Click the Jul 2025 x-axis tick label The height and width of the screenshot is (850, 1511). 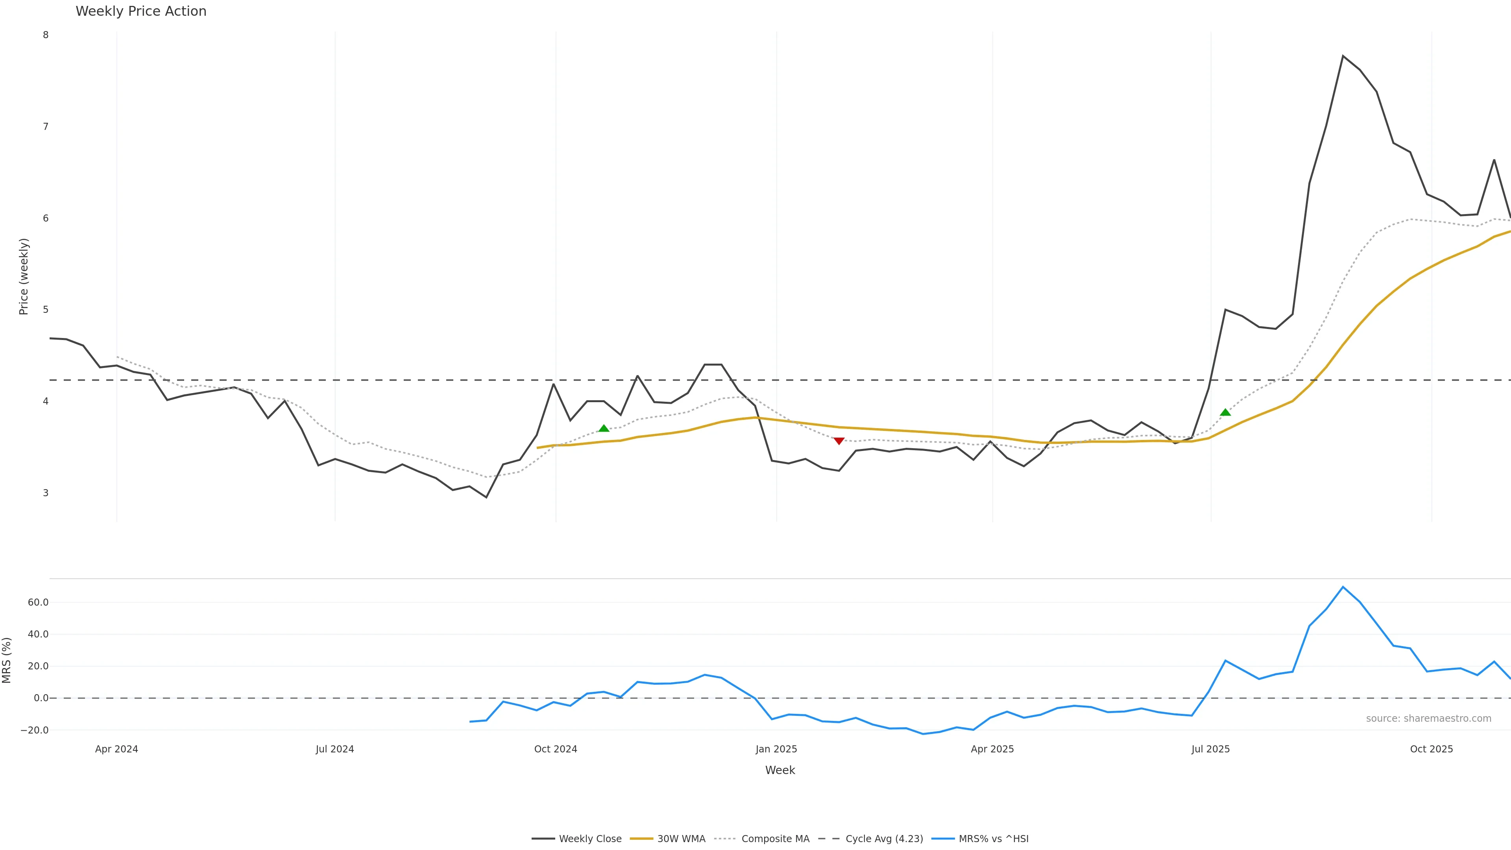pyautogui.click(x=1210, y=749)
